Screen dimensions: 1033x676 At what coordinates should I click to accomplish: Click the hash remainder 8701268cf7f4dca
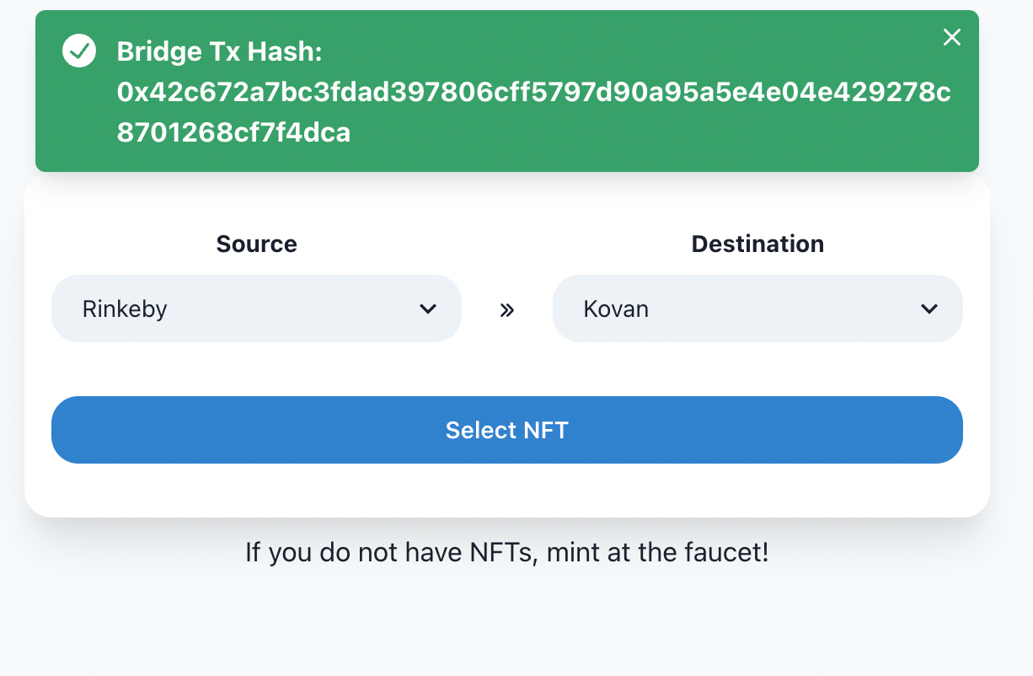pos(233,132)
